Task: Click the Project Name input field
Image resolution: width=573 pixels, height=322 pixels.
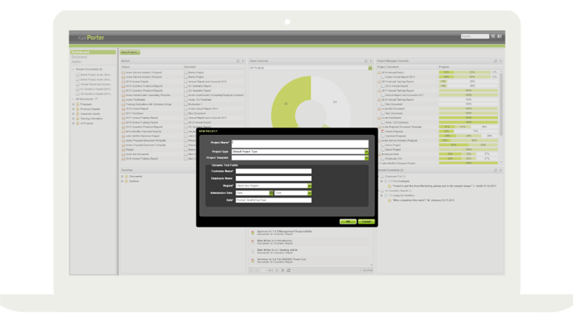Action: click(x=300, y=144)
